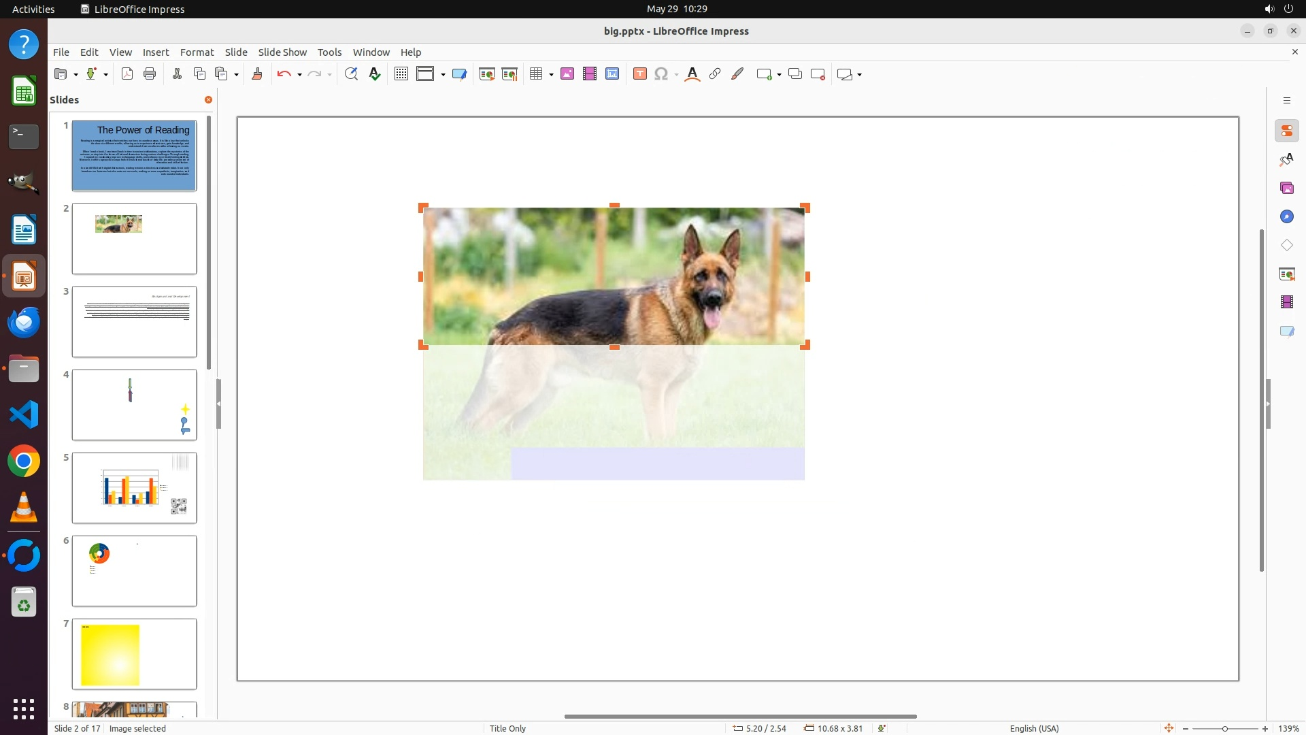Toggle Master Slide view icon
The image size is (1306, 735).
[x=459, y=74]
